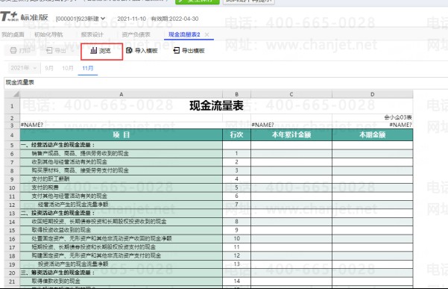
Task: Click 支付的职工薪酬 cell
Action: [x=122, y=179]
